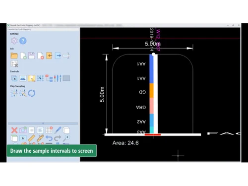
Task: Click the plain document page icon
Action: click(32, 130)
